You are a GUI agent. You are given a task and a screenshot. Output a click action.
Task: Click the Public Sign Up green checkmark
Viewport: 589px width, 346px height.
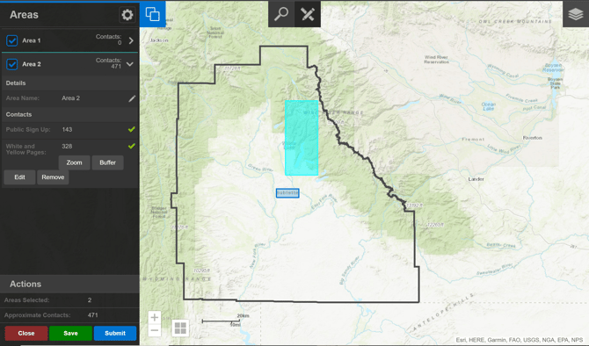[132, 129]
